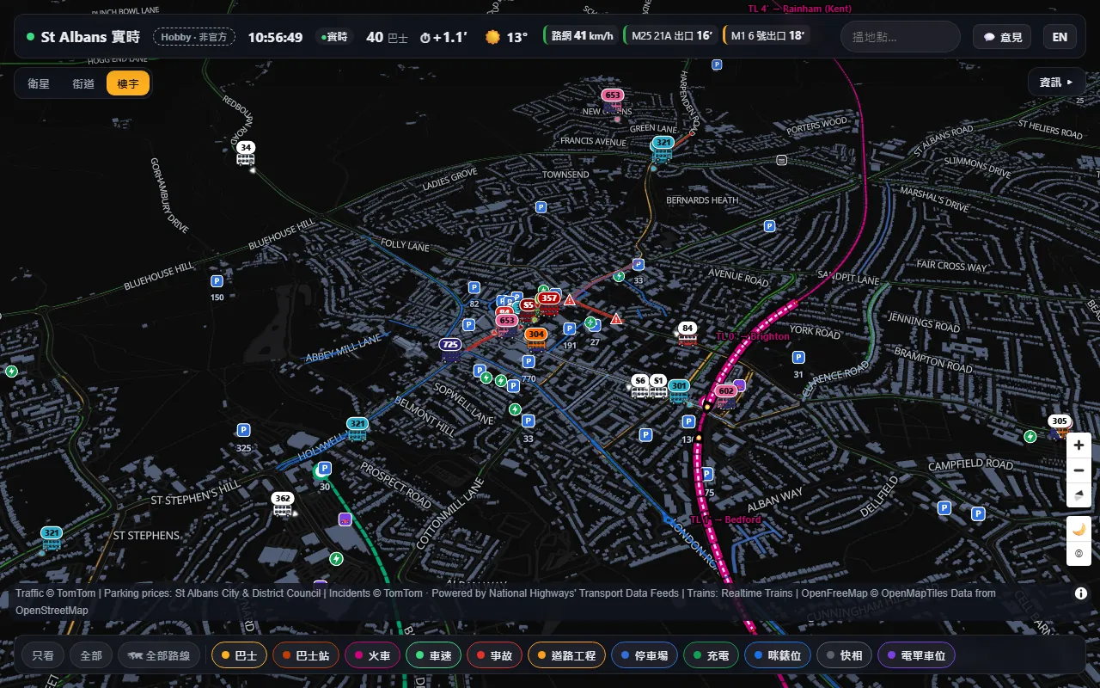Expand the 資訊 info panel
The image size is (1100, 688).
point(1056,83)
